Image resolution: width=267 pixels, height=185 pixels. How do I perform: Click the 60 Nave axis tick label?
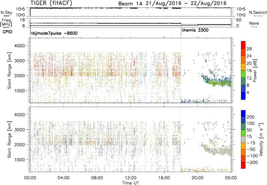pos(239,20)
